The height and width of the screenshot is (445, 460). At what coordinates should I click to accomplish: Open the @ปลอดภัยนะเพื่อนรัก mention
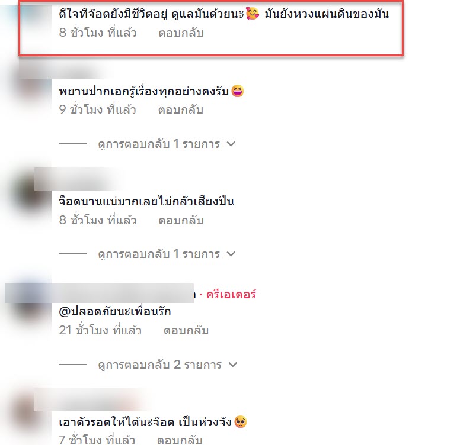click(x=115, y=311)
